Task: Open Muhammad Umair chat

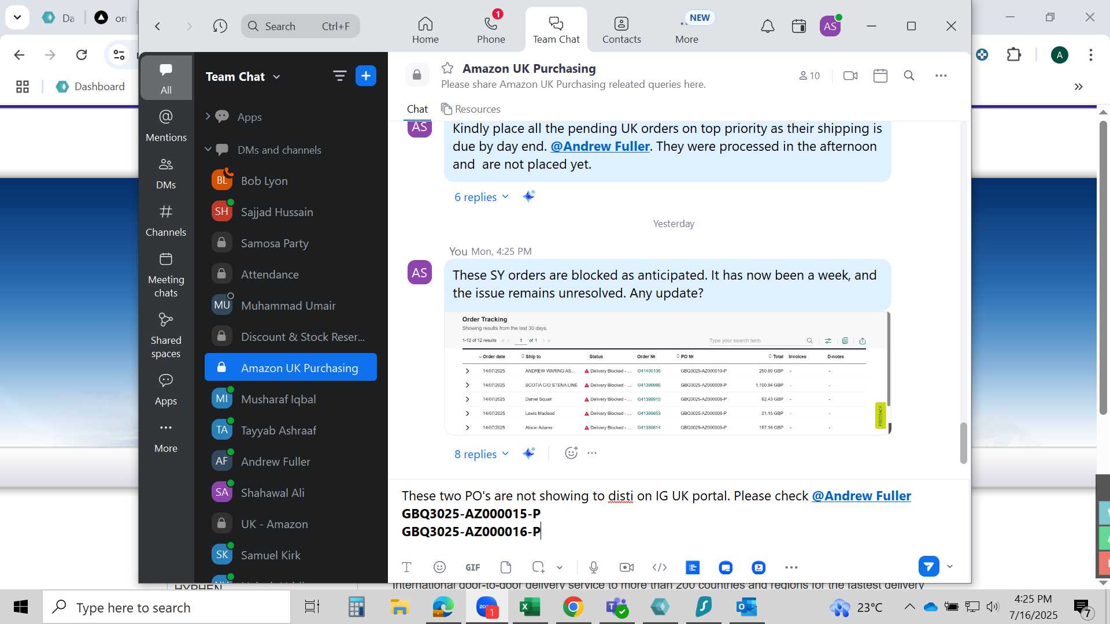Action: [x=290, y=305]
